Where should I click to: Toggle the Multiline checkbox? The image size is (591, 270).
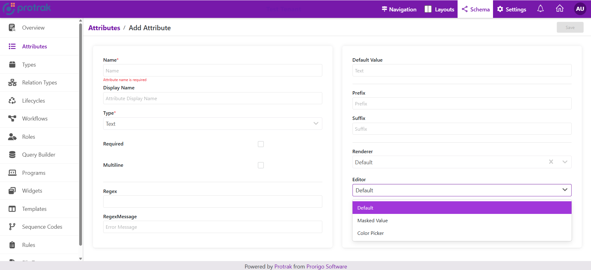click(261, 165)
